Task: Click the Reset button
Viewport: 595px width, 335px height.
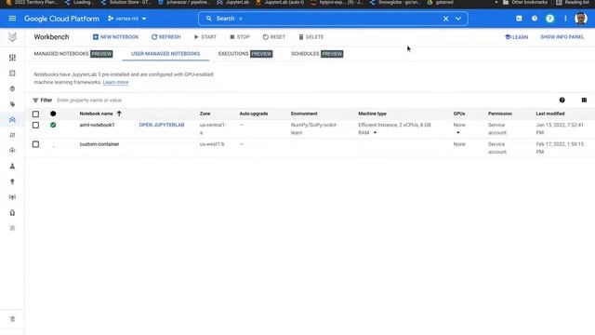Action: pyautogui.click(x=274, y=37)
